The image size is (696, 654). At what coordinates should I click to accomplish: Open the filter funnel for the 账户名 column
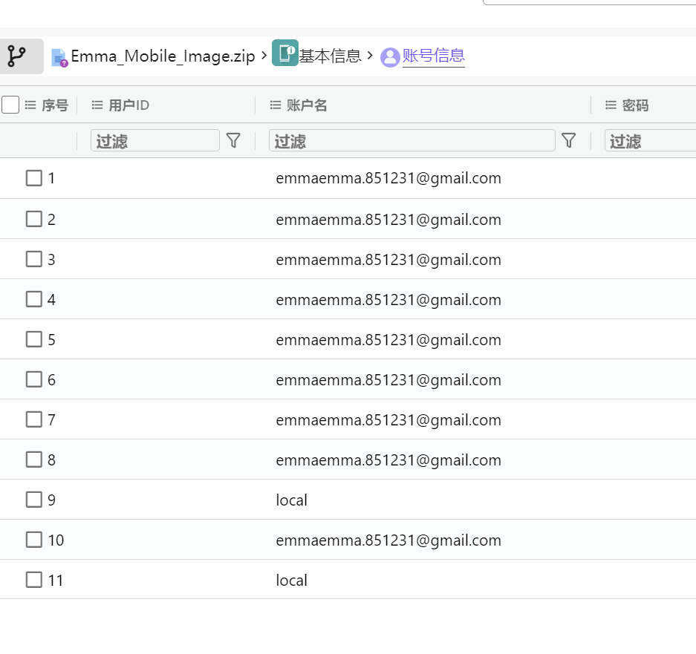tap(569, 140)
